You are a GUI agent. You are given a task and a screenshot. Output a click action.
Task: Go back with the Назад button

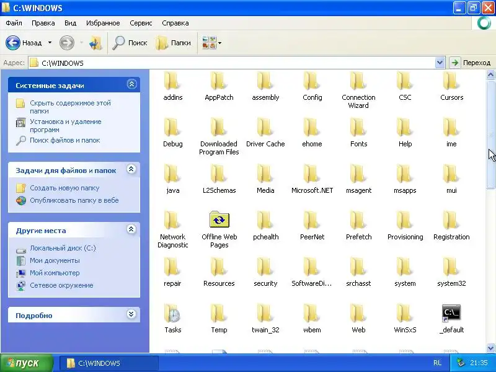(24, 43)
